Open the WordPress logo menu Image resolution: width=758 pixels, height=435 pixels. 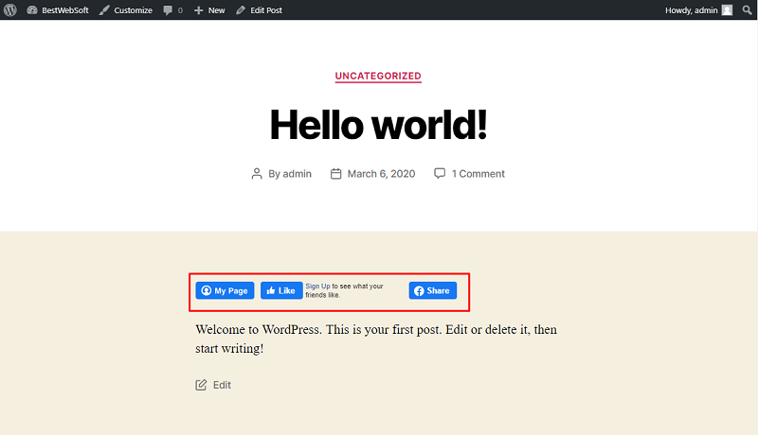10,10
